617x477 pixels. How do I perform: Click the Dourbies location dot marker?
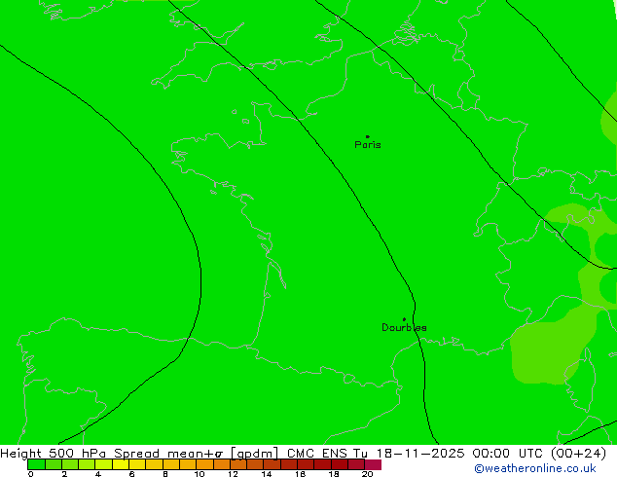coord(404,319)
